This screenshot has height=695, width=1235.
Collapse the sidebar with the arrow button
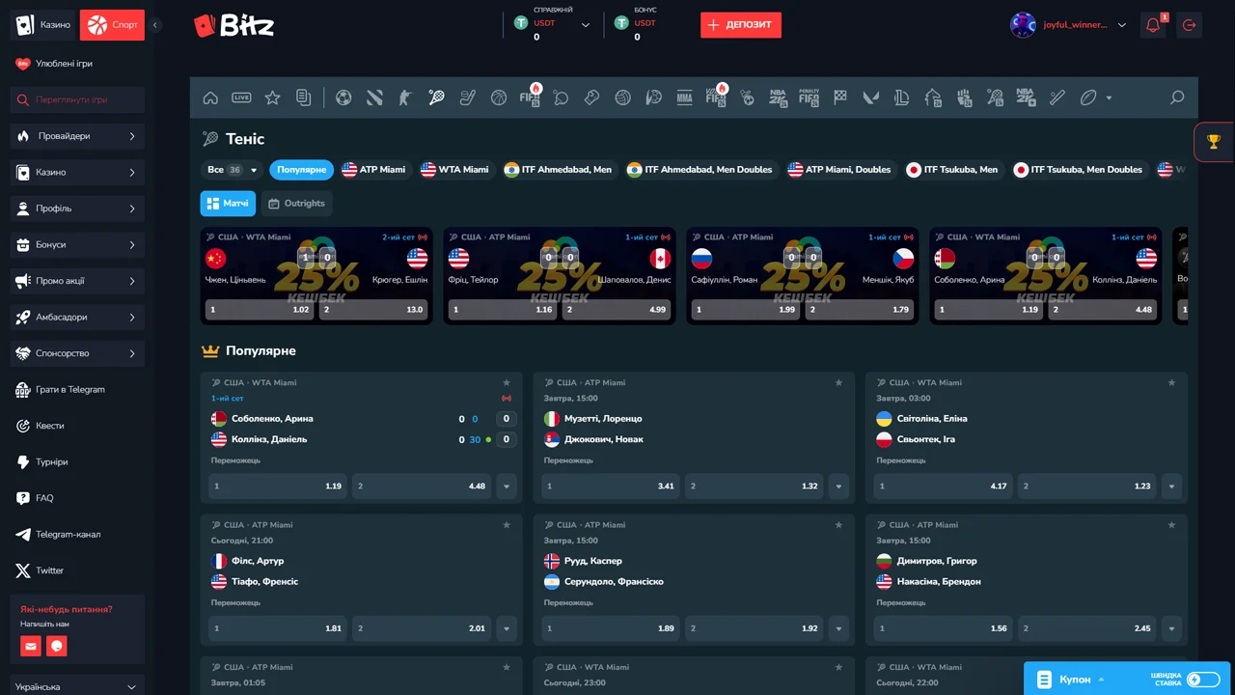156,25
